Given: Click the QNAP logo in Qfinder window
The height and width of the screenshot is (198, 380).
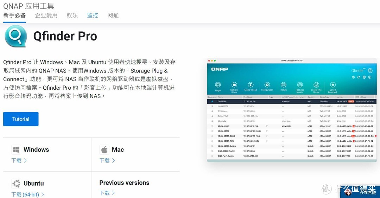Looking at the screenshot, I should click(x=220, y=69).
